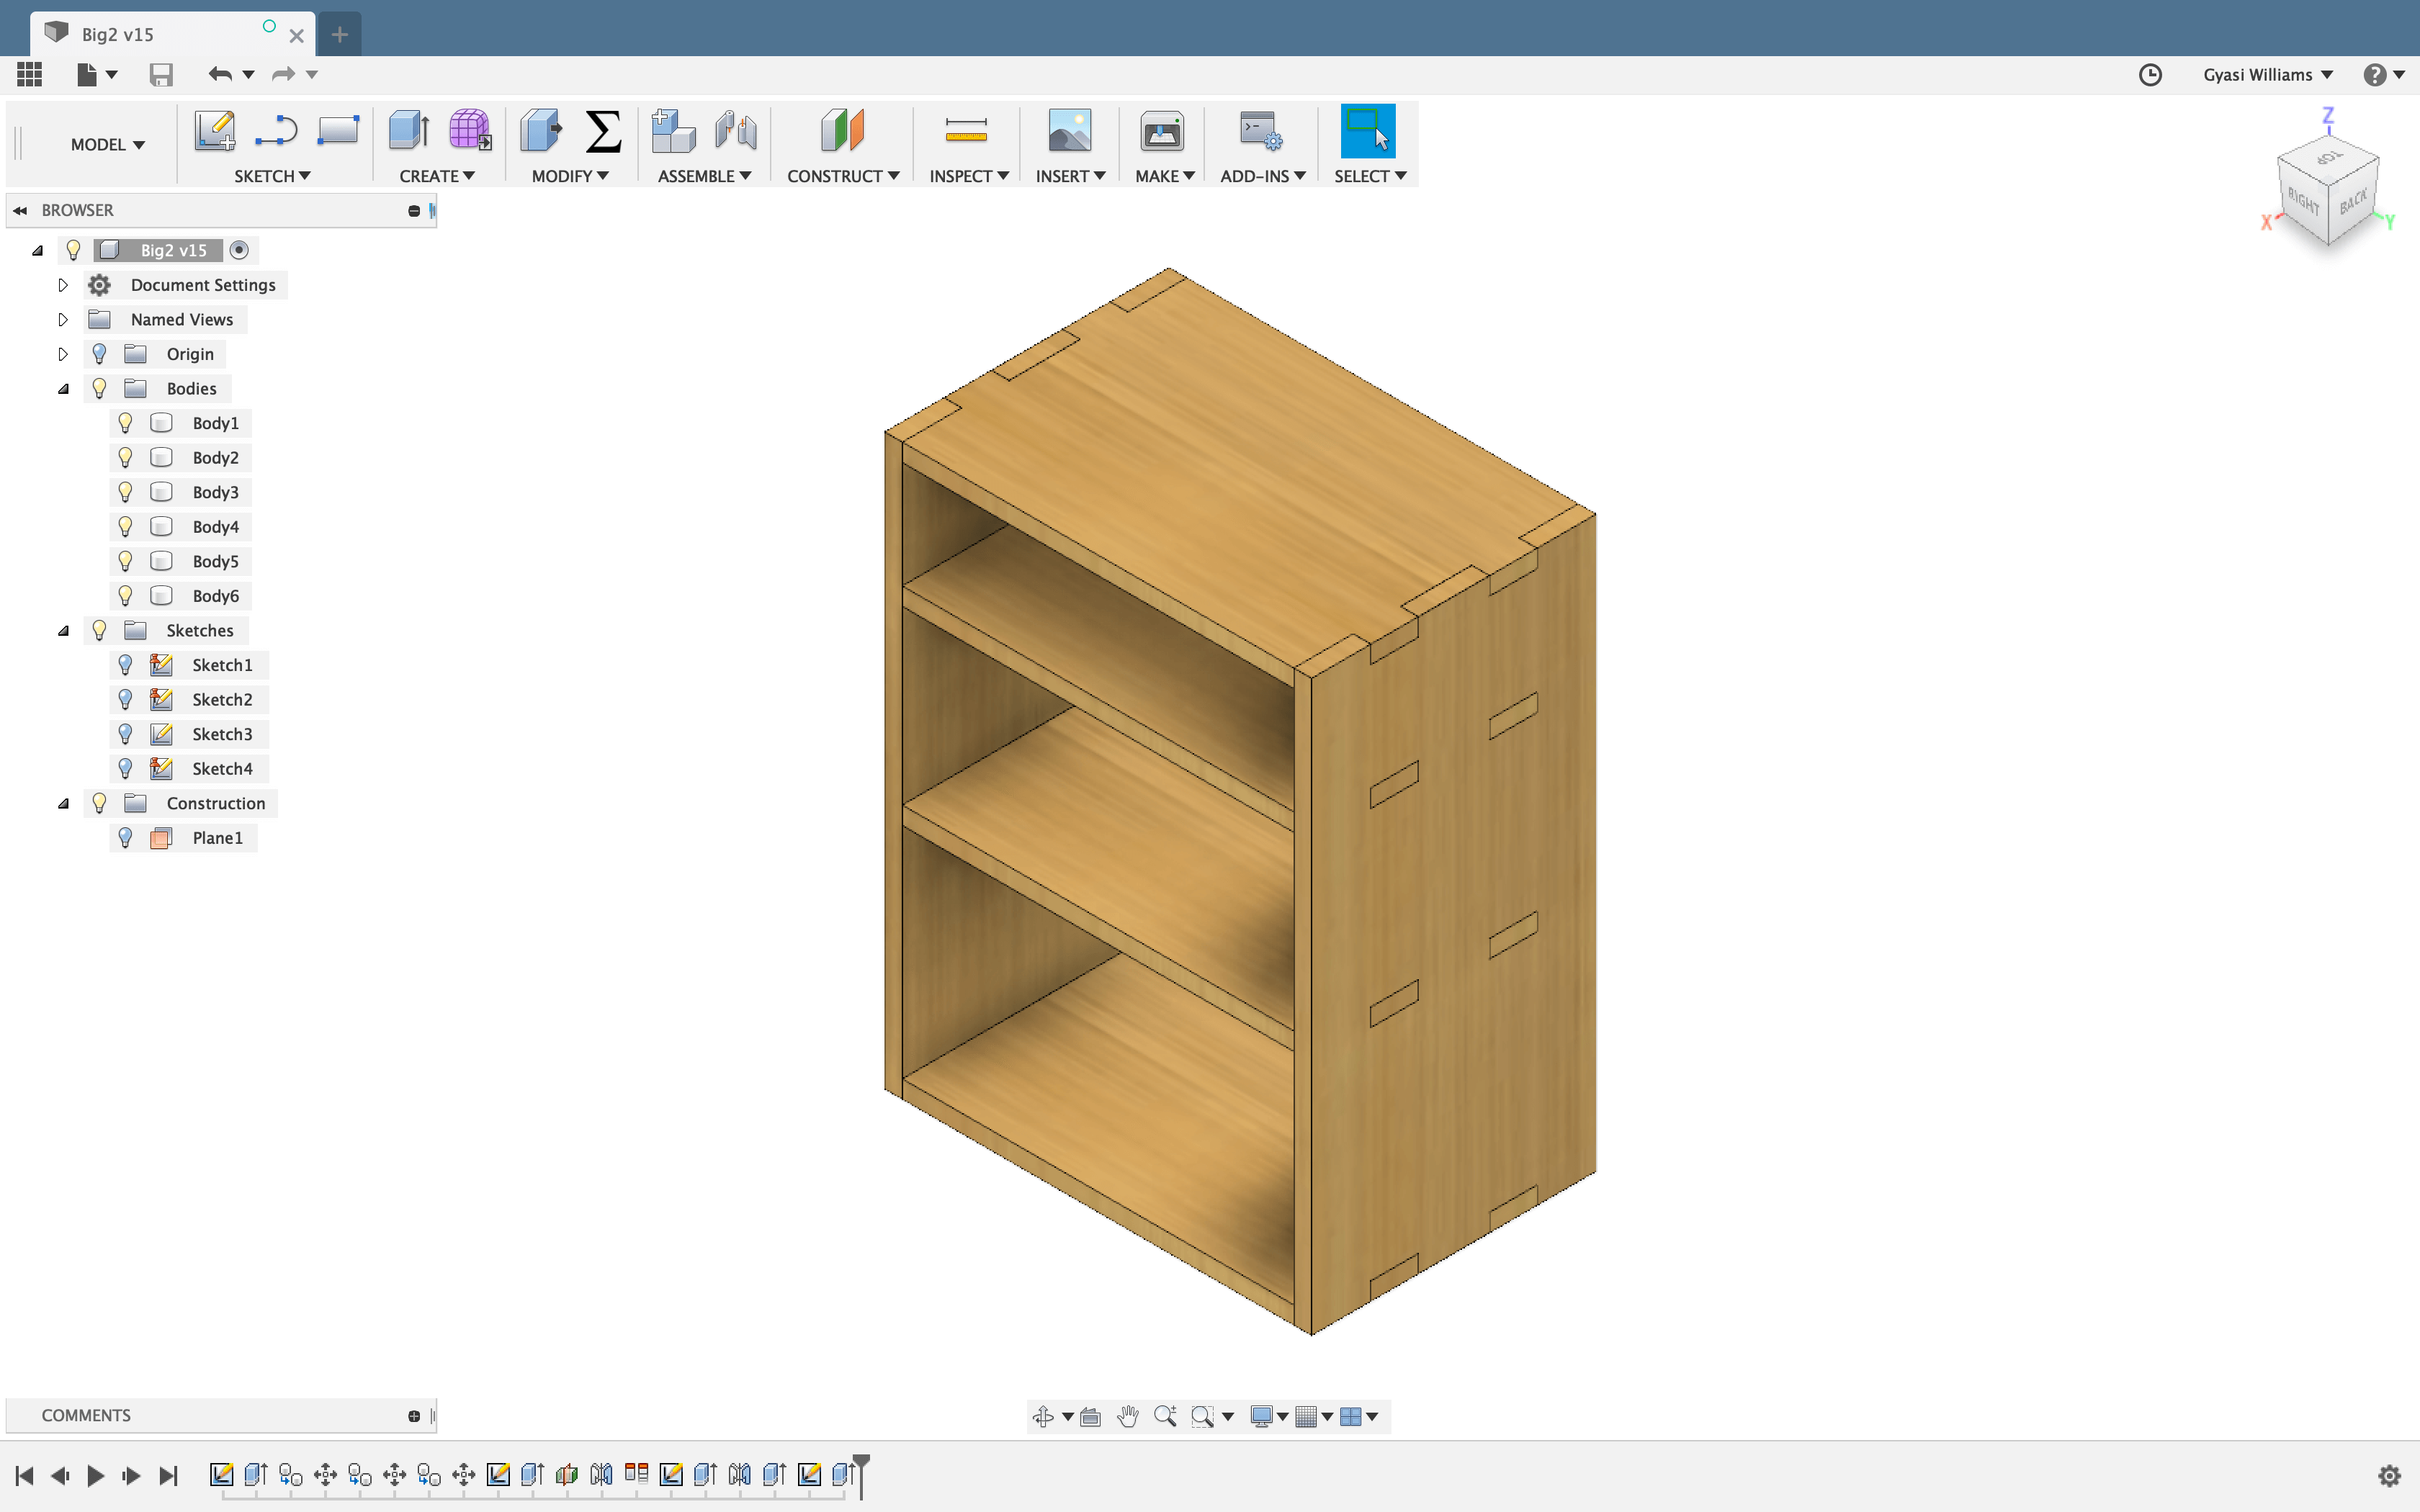
Task: Click the Job Status clock icon
Action: [2150, 75]
